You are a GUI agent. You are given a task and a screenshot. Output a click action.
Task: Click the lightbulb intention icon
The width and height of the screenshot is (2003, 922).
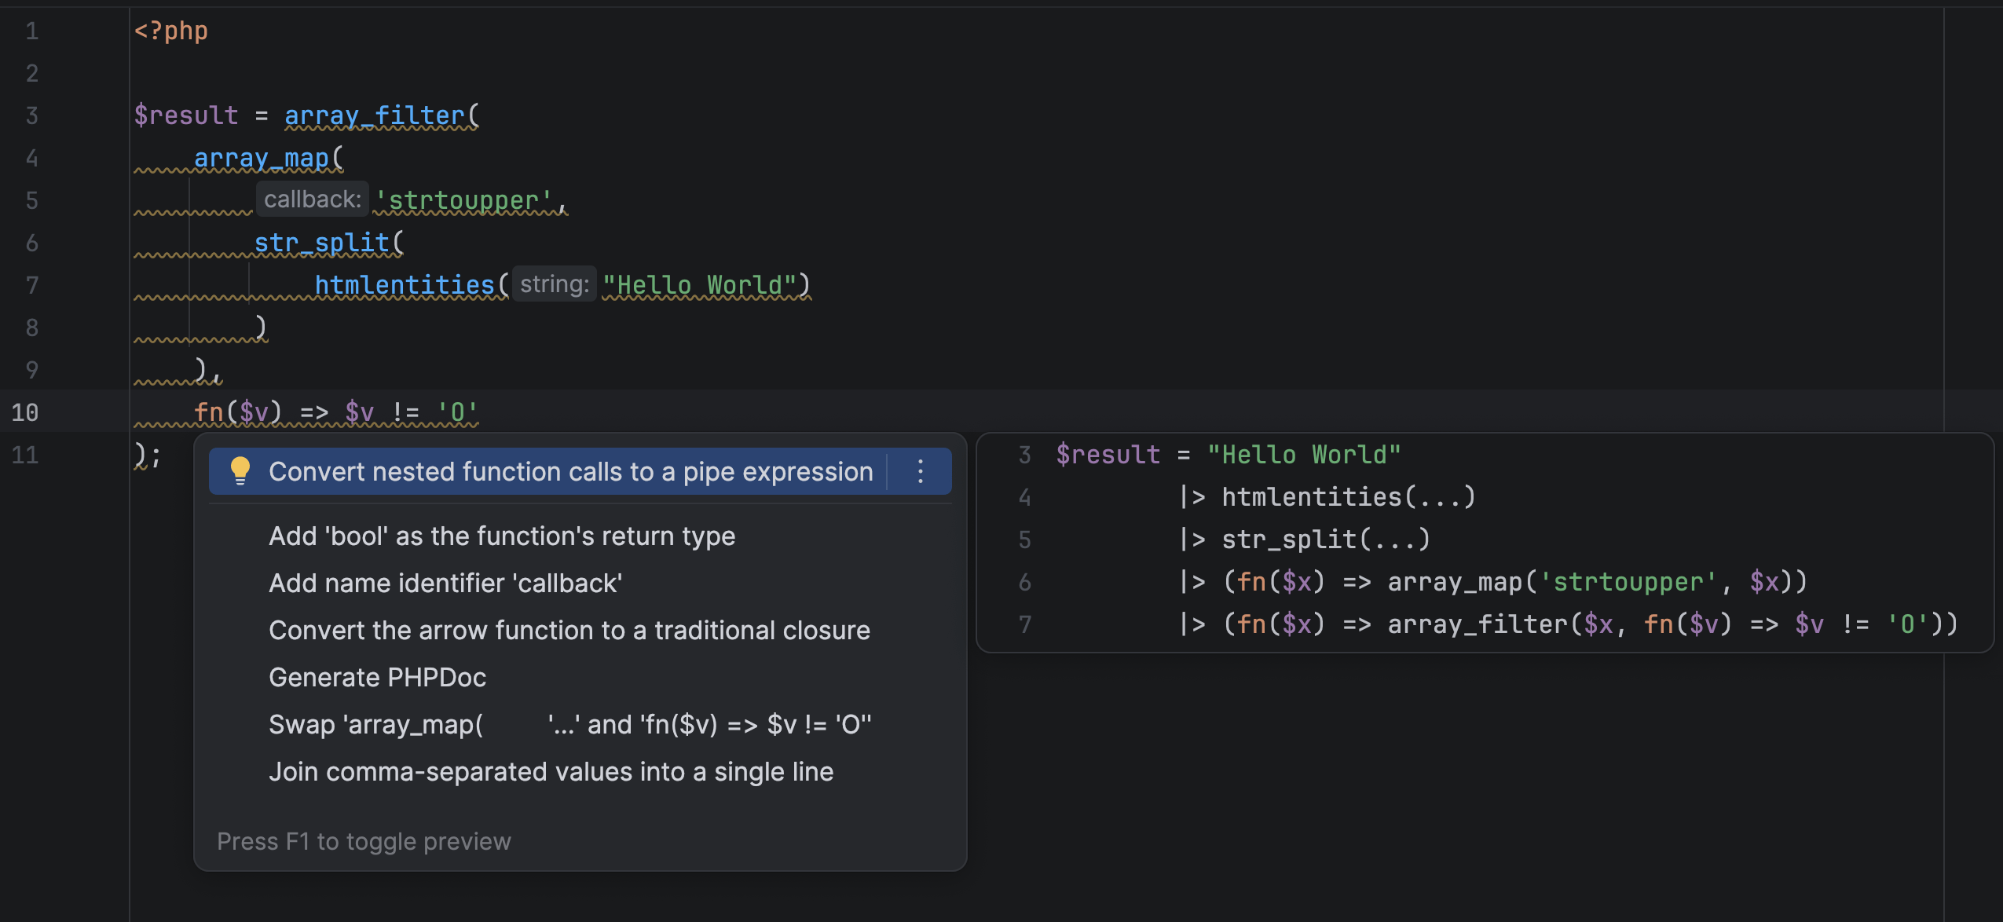coord(240,470)
